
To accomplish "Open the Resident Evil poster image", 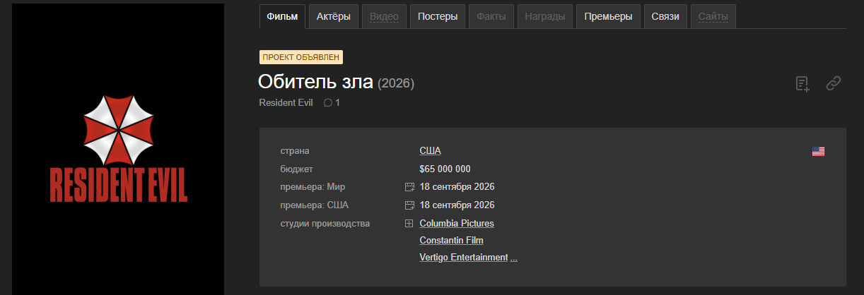I will (x=118, y=149).
